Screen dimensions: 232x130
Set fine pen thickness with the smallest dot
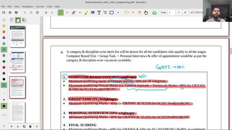[x=4, y=94]
